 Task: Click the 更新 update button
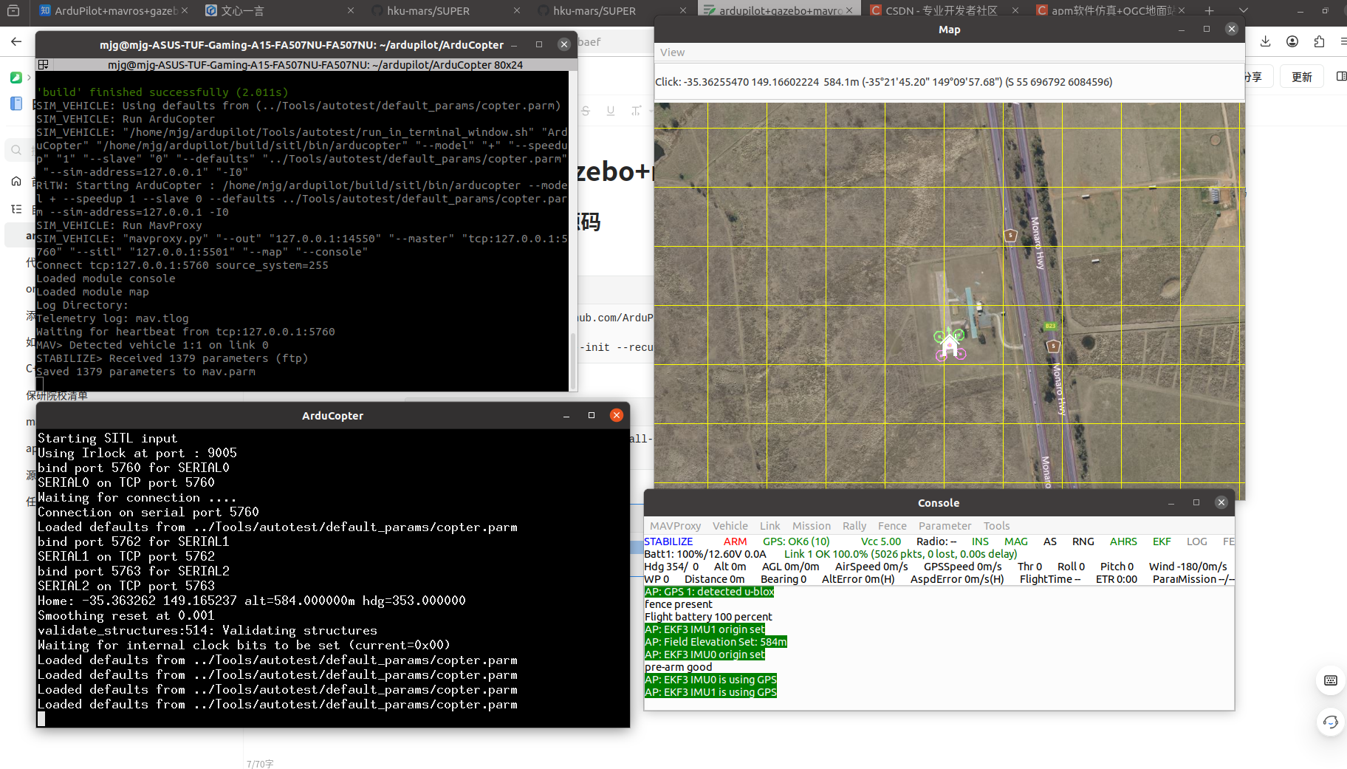point(1301,76)
